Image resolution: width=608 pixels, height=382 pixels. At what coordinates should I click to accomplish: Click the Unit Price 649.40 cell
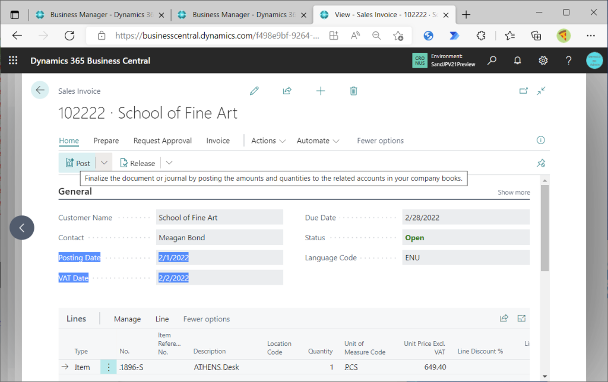pyautogui.click(x=435, y=367)
